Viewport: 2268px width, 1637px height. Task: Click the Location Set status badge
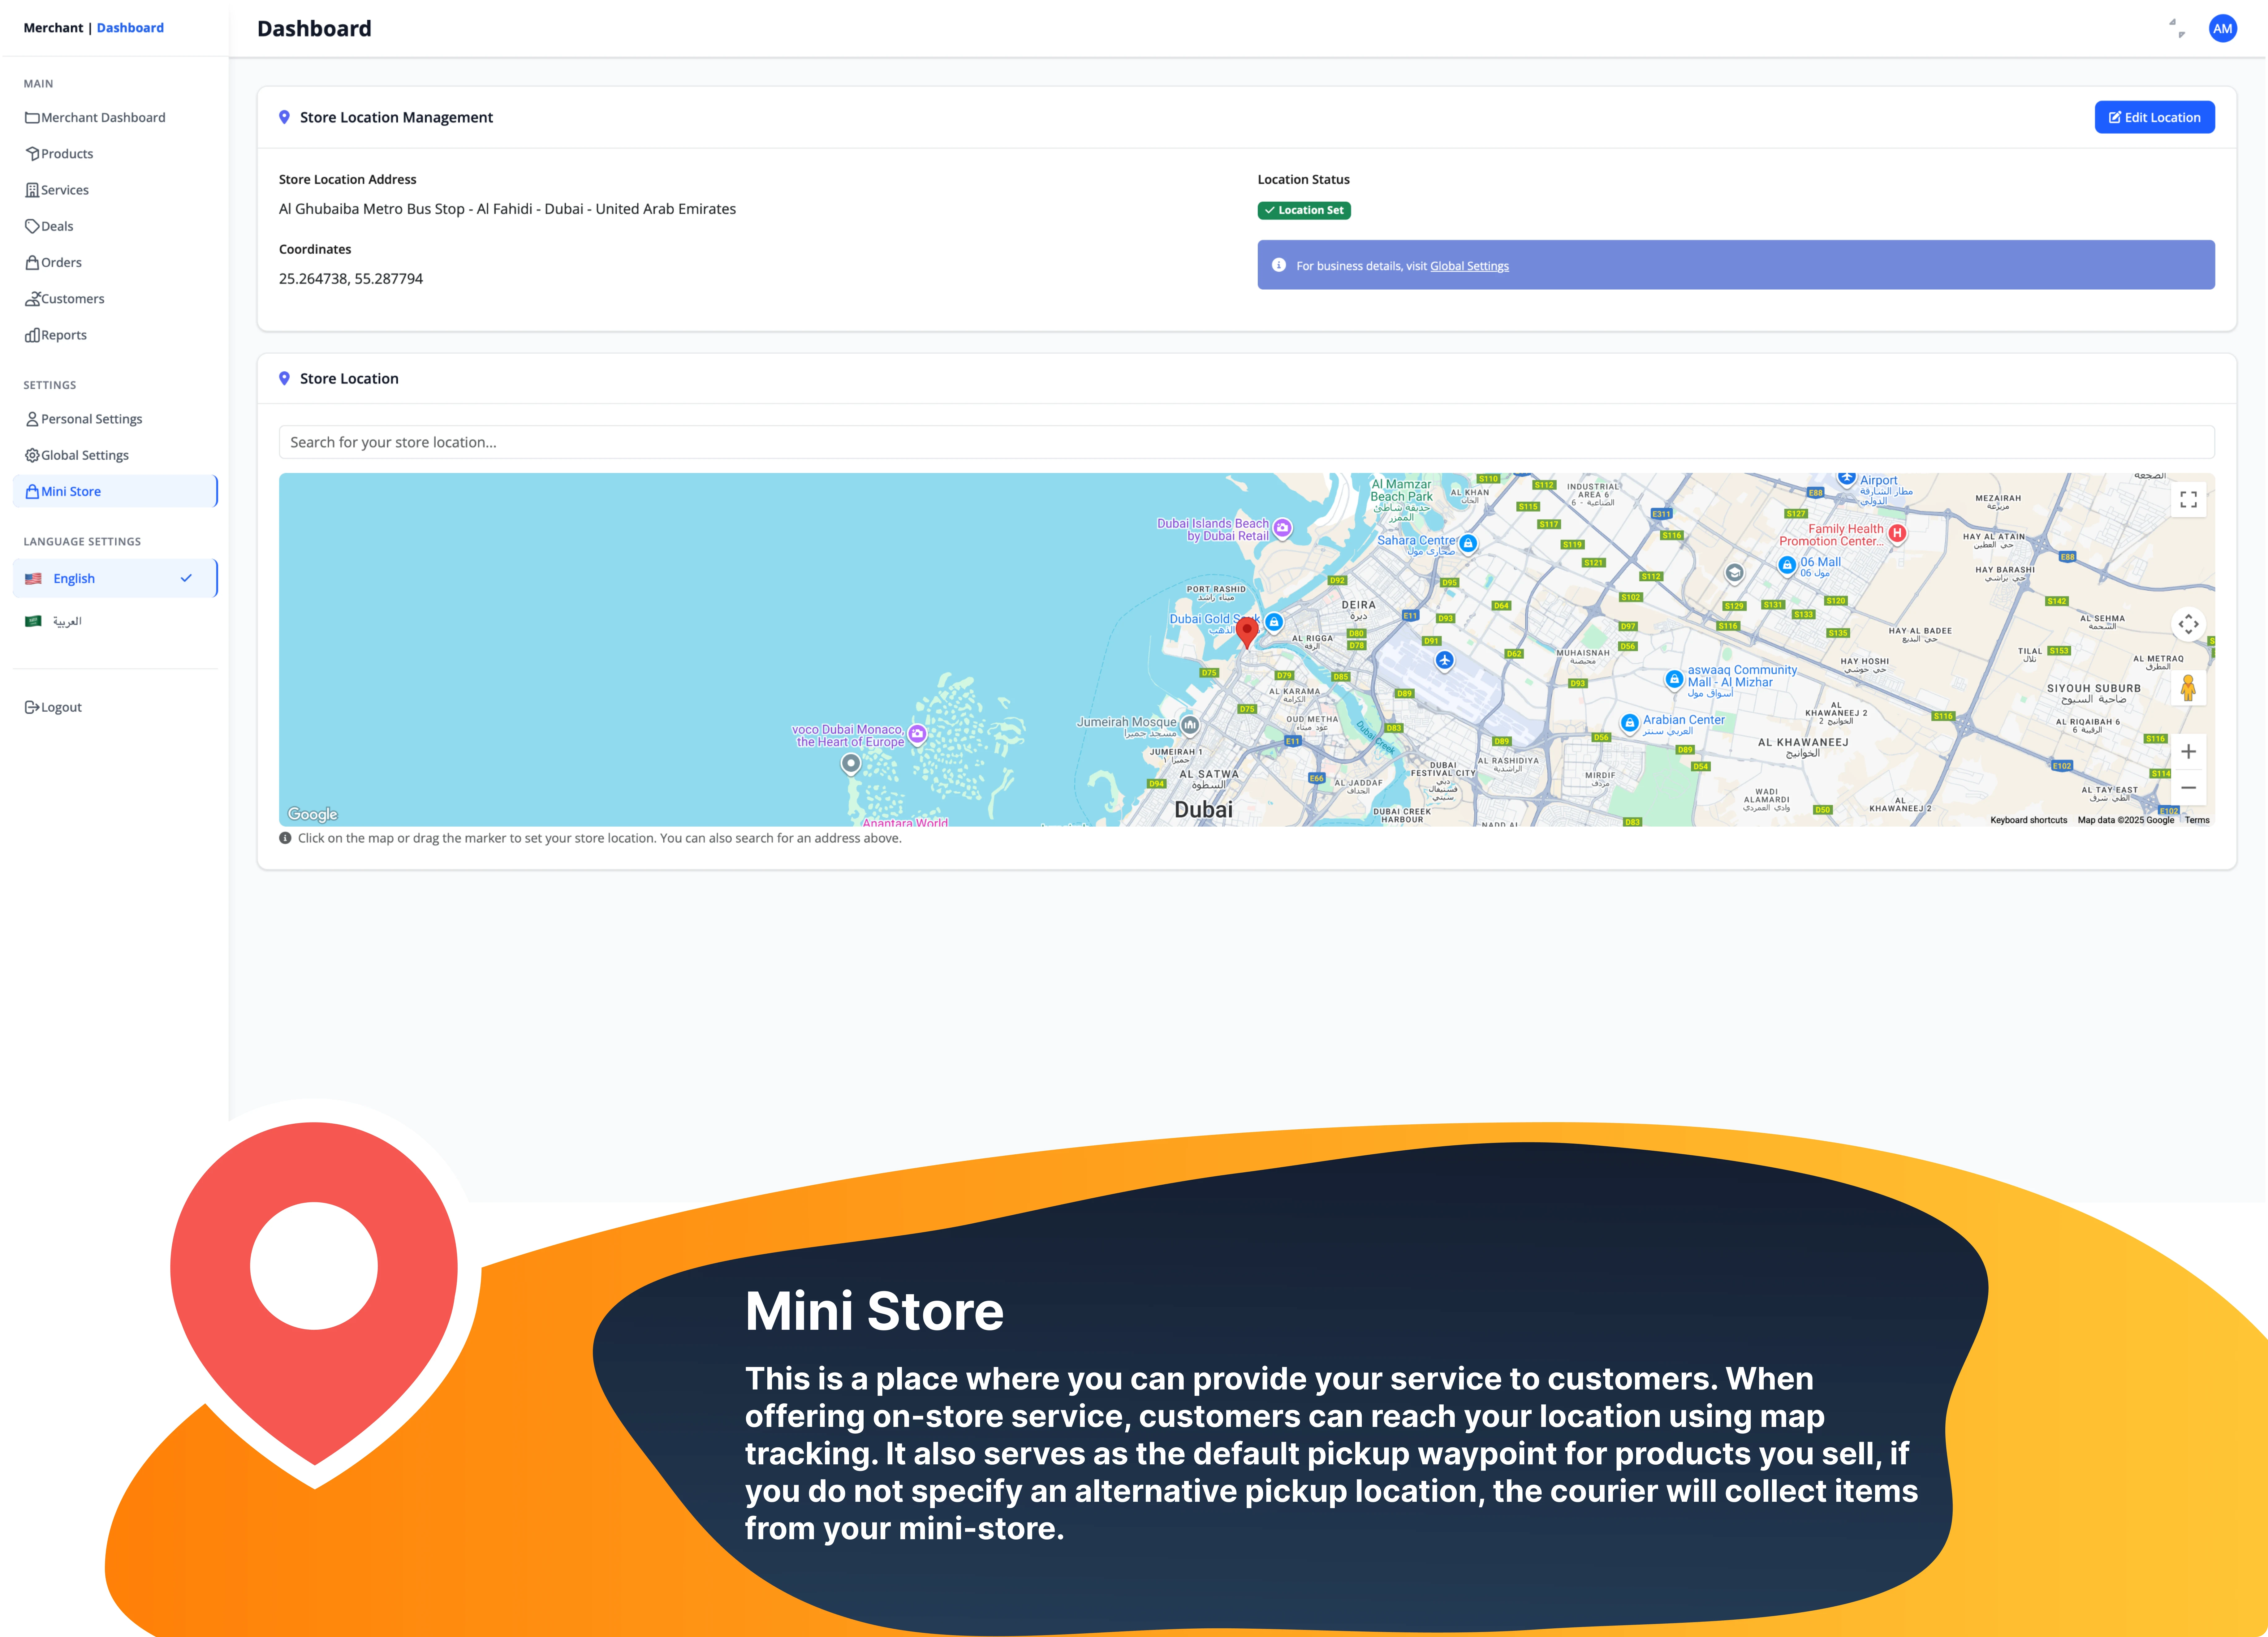1304,210
